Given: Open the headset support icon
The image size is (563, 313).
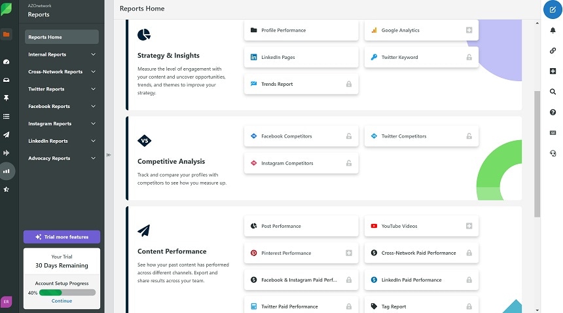Looking at the screenshot, I should [x=553, y=153].
